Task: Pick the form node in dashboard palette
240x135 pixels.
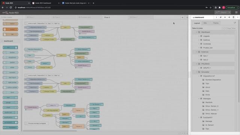Action: 10,93
